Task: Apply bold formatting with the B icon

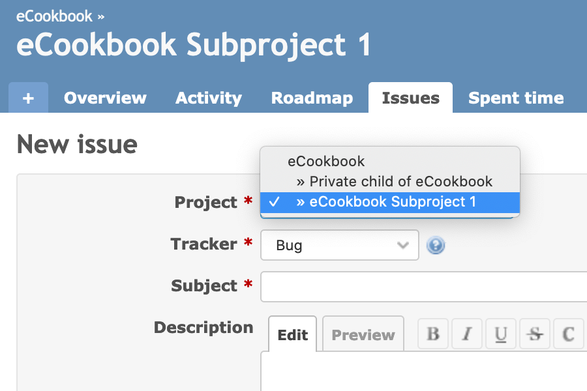Action: pos(433,334)
